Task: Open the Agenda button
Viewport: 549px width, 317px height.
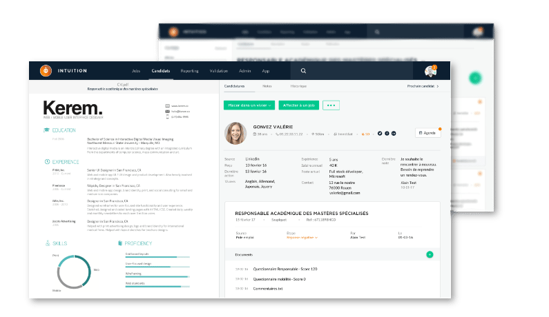Action: [428, 133]
